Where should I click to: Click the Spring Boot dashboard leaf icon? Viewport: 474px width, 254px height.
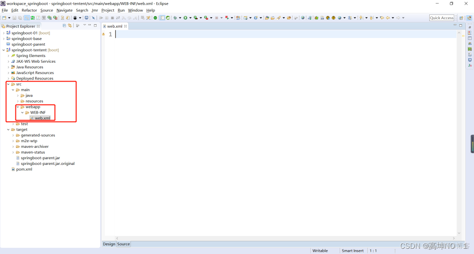pyautogui.click(x=168, y=18)
